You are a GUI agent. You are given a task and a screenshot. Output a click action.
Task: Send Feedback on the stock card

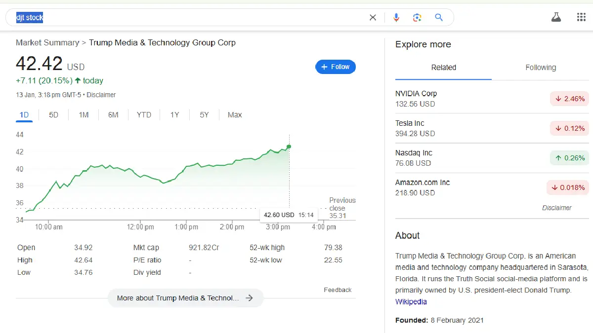pyautogui.click(x=338, y=290)
